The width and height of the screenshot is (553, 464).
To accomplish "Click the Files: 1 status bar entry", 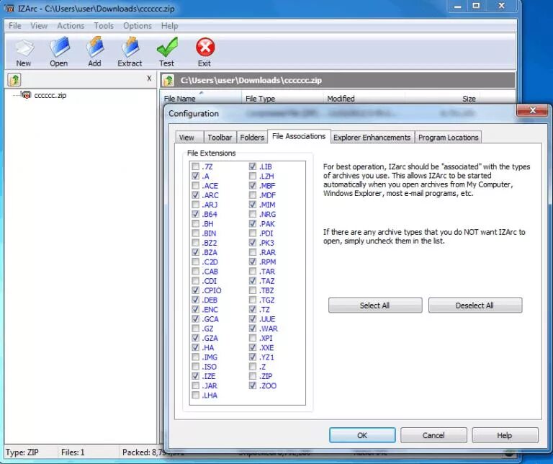I will [73, 452].
